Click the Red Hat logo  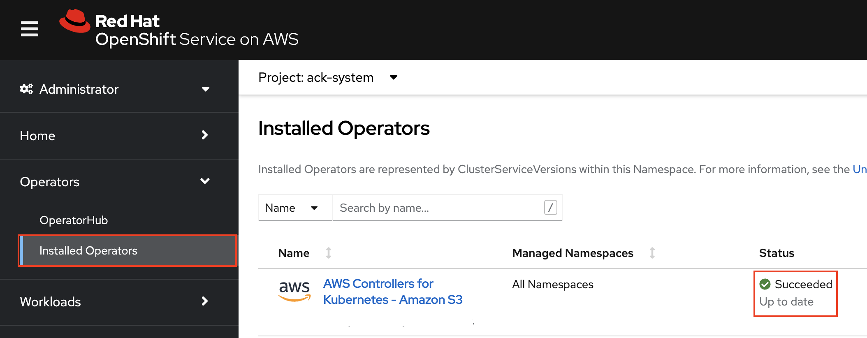[75, 21]
